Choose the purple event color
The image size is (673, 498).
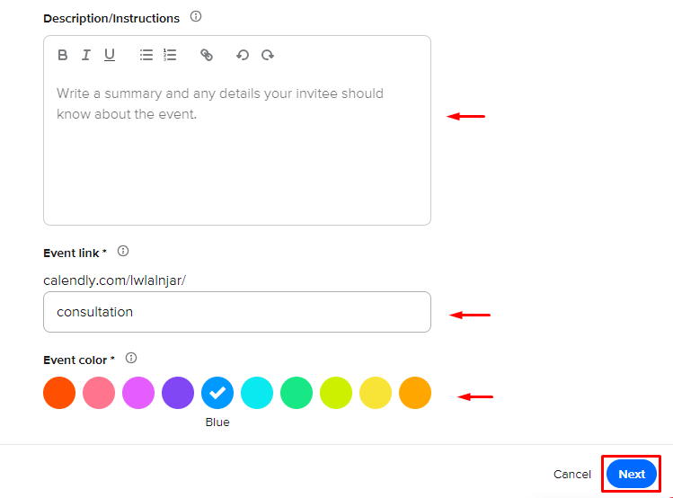tap(178, 393)
